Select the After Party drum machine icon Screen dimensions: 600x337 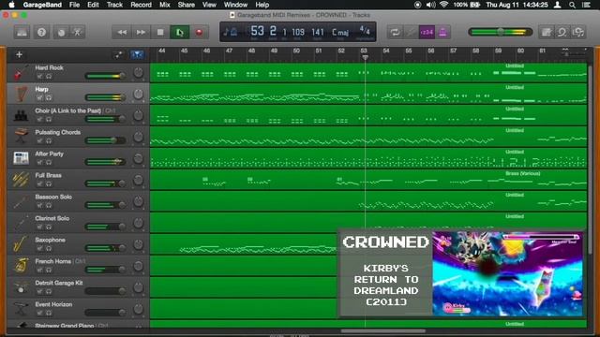[21, 158]
